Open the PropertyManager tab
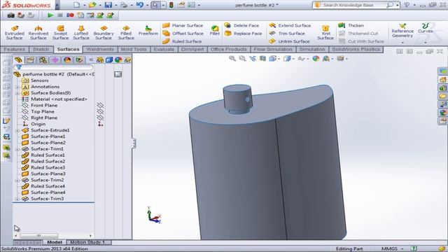Viewport: 448px width, 252px height. coord(30,59)
